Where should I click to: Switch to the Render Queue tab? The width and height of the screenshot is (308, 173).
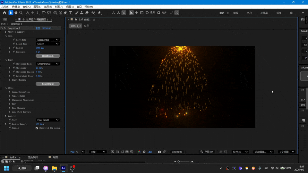click(x=33, y=158)
